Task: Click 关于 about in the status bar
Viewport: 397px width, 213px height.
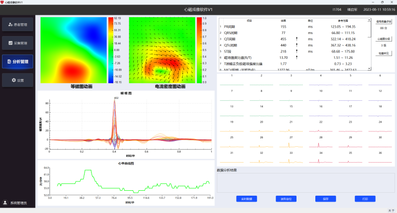Action: coord(391,211)
